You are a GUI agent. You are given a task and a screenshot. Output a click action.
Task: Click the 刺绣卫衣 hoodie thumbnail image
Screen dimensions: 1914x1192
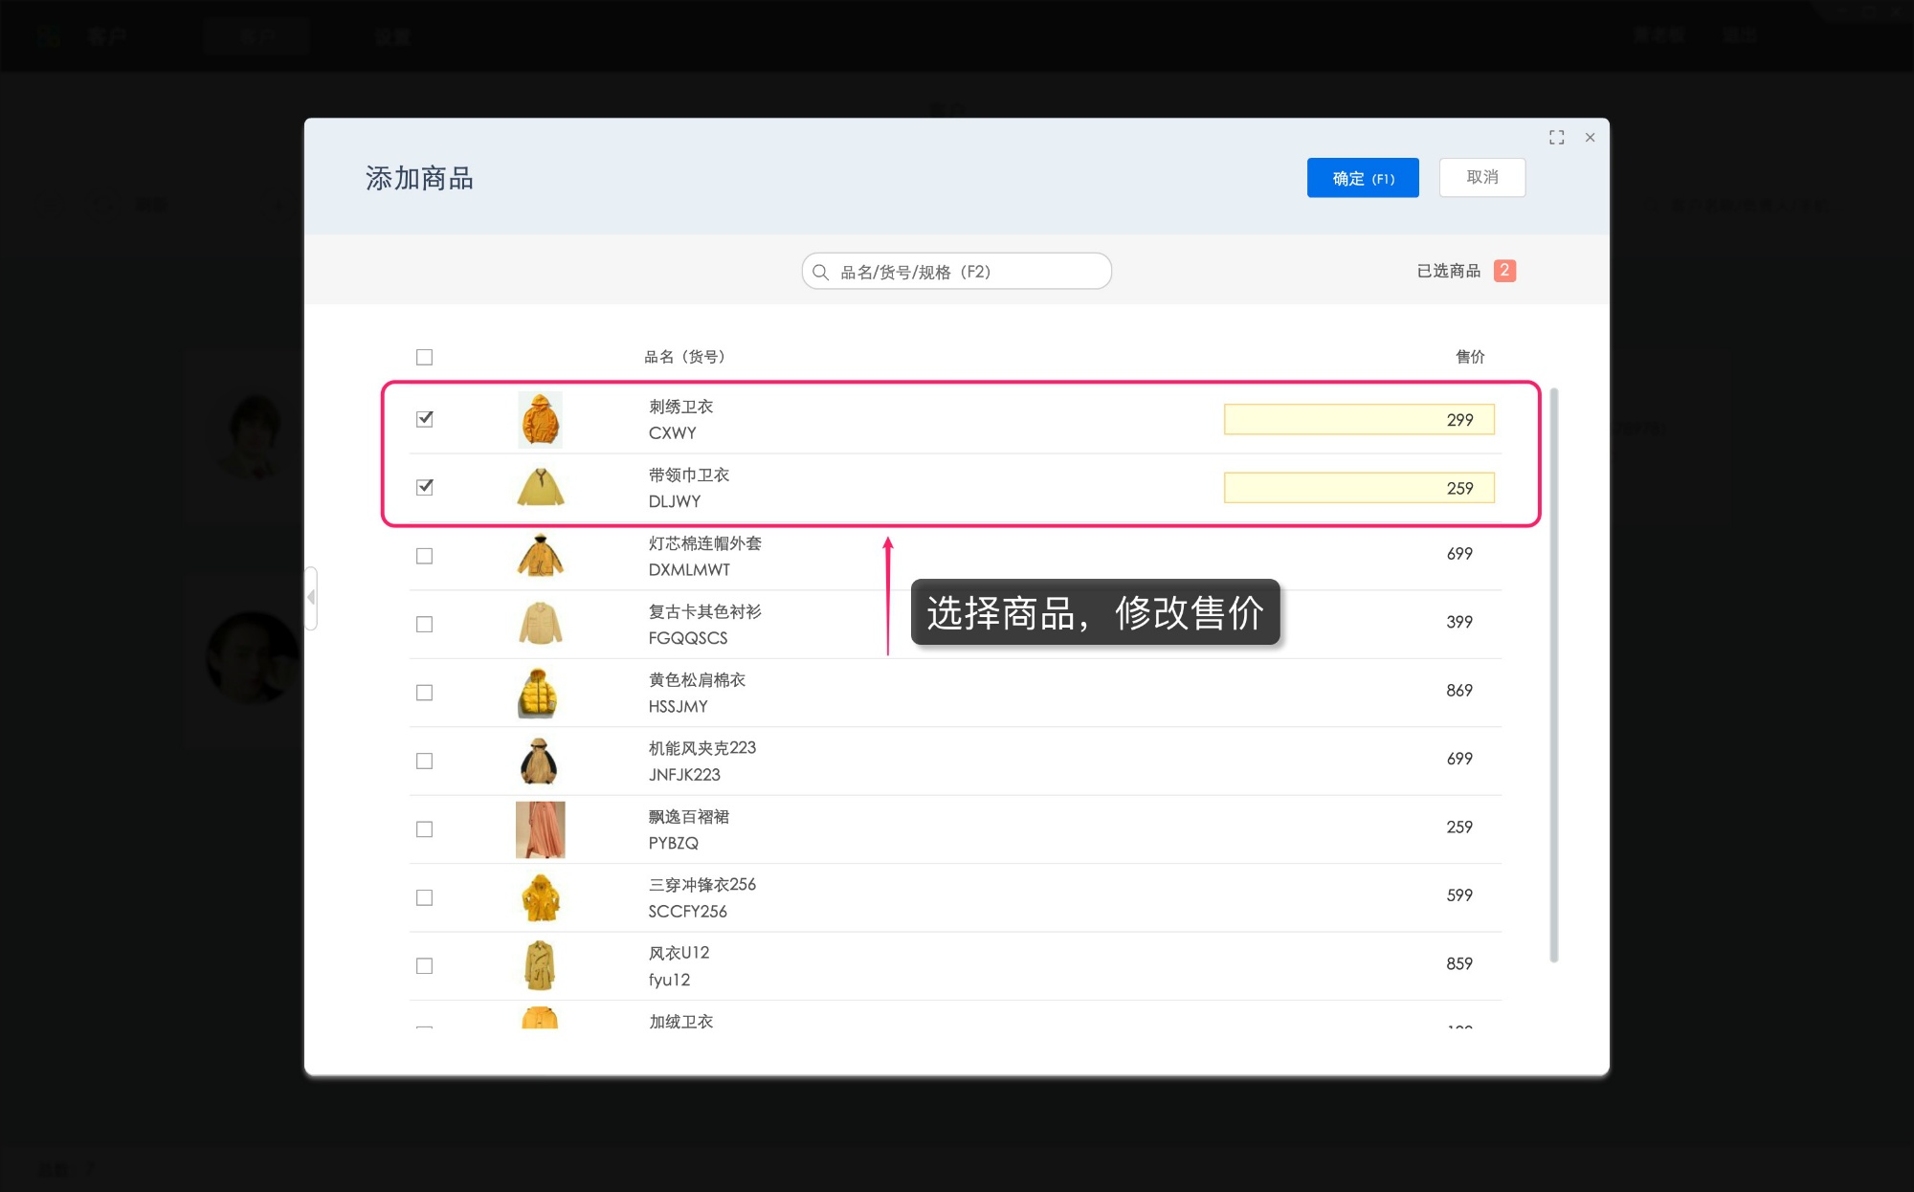(540, 418)
